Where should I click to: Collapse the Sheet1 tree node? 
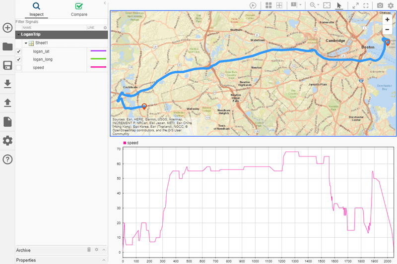[x=26, y=43]
